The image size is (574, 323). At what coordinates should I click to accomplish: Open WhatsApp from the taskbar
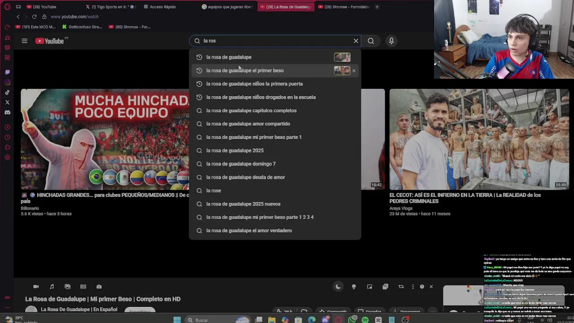coord(352,320)
